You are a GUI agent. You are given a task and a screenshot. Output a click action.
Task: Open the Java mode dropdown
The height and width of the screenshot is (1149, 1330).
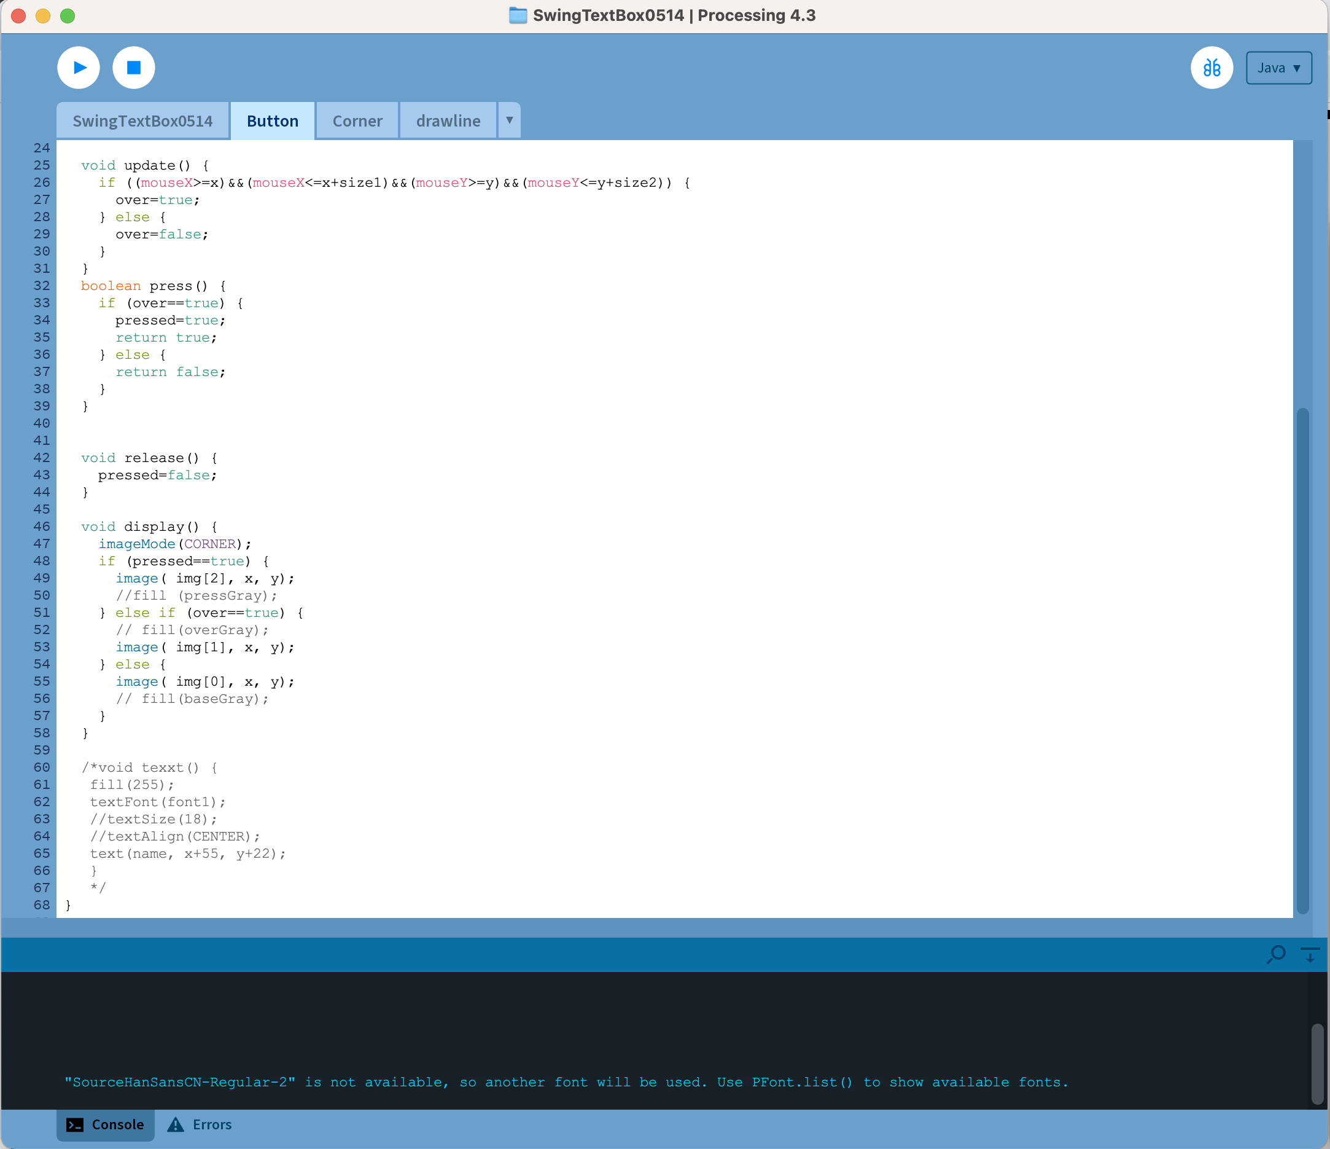pos(1278,68)
